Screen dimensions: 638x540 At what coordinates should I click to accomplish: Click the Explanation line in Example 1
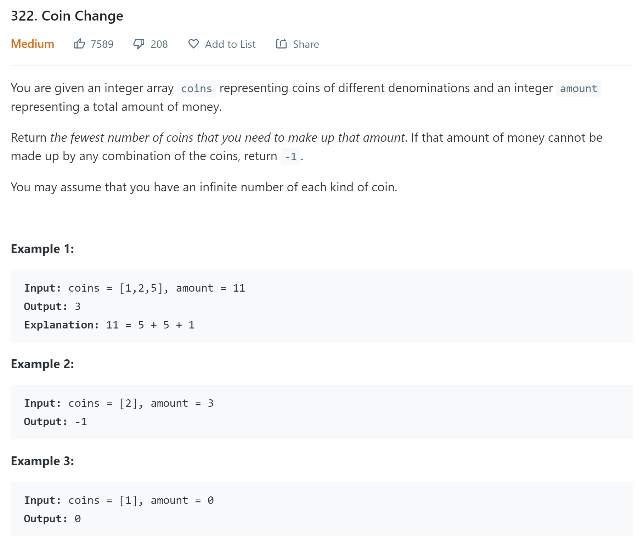tap(109, 325)
